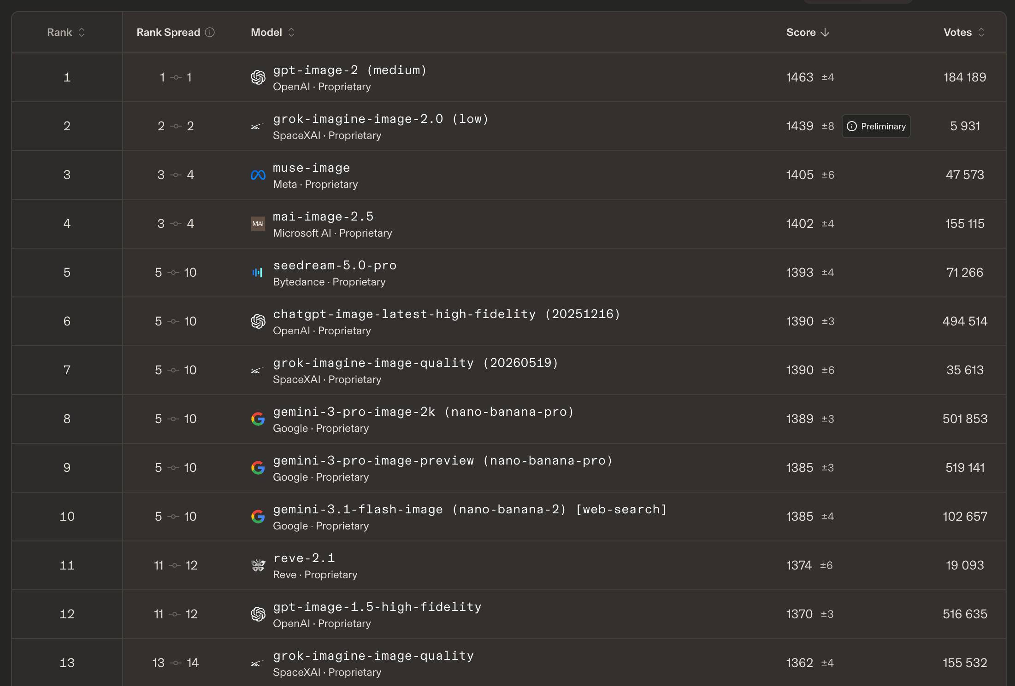The width and height of the screenshot is (1015, 686).
Task: Sort by Score column header
Action: pyautogui.click(x=808, y=32)
